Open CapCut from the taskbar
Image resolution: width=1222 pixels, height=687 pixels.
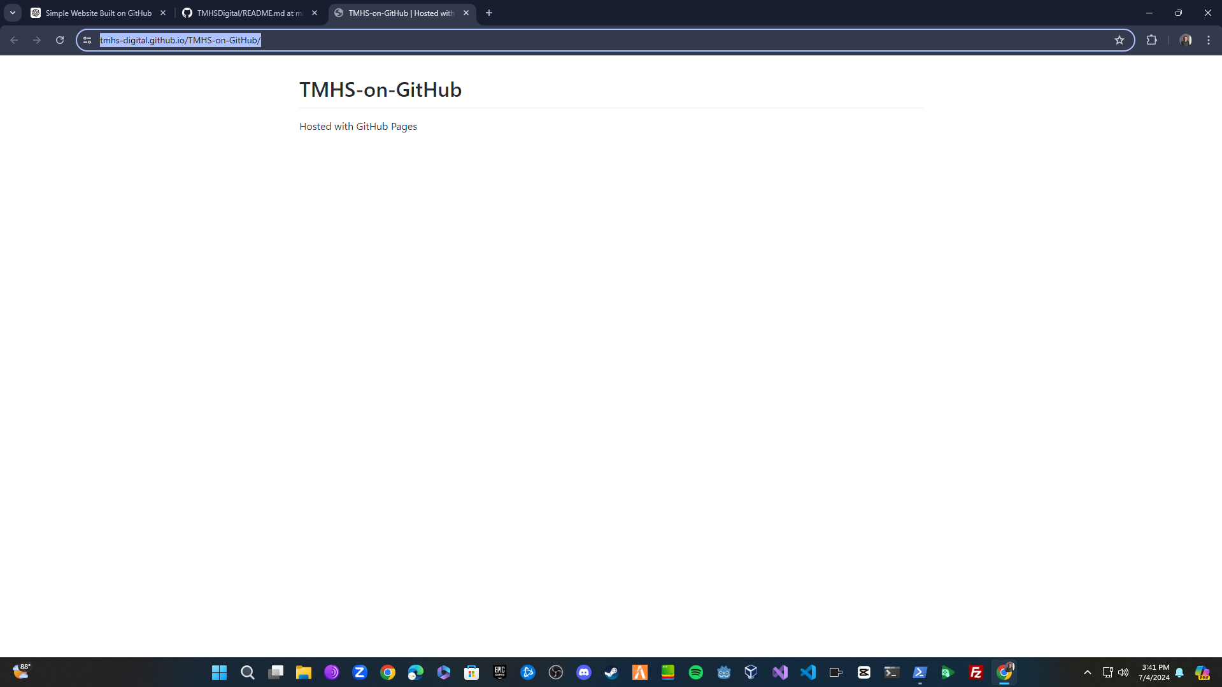point(864,672)
